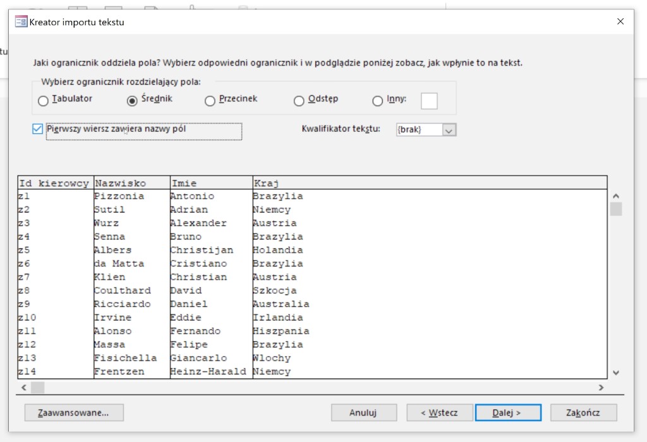Uncheck Pierwszy wiersz zawiera nazwy pól

click(37, 129)
